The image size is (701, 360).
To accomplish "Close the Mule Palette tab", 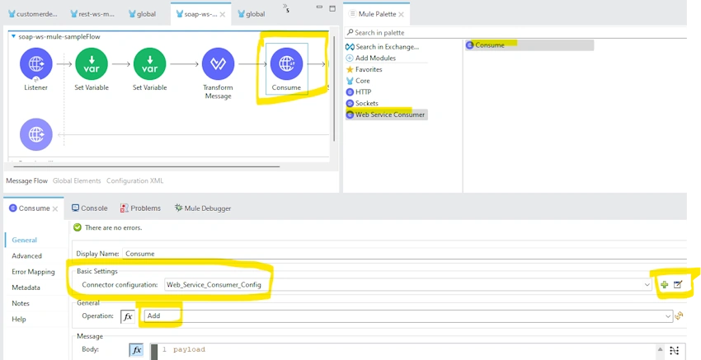I will pos(401,14).
